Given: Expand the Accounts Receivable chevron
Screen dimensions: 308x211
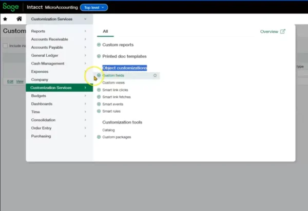Looking at the screenshot, I should (85, 39).
